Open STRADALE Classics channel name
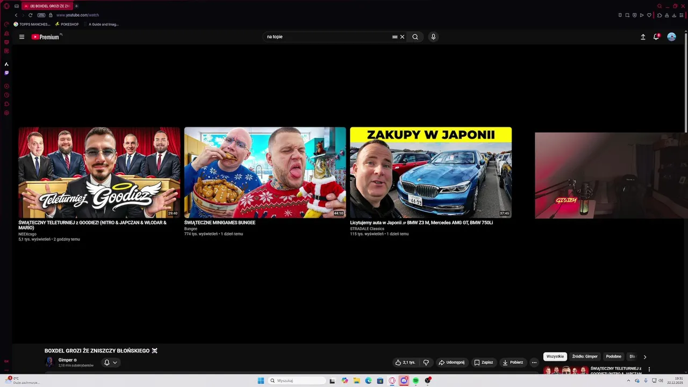Screen dimensions: 688x387 pos(367,229)
